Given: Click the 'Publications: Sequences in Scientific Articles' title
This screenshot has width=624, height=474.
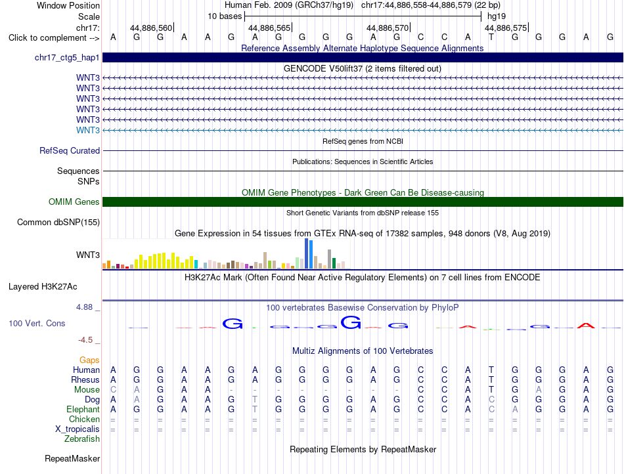Looking at the screenshot, I should (363, 162).
